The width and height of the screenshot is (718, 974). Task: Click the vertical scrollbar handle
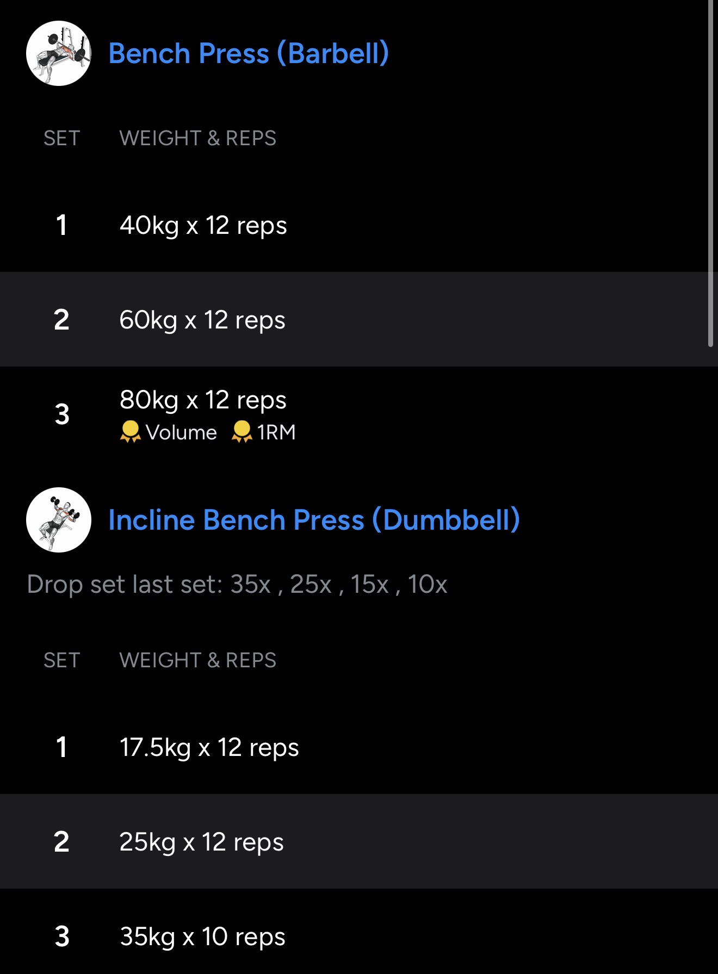pos(710,173)
